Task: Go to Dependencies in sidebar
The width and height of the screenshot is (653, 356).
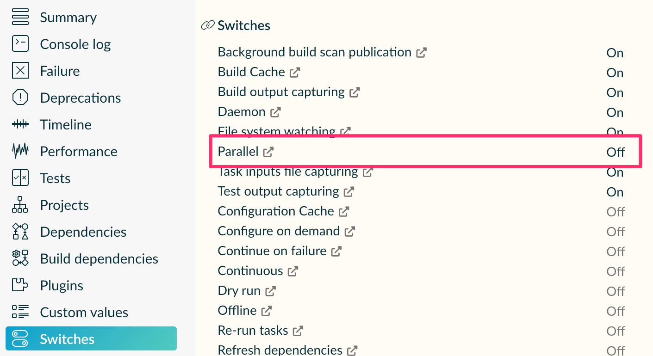Action: coord(83,232)
